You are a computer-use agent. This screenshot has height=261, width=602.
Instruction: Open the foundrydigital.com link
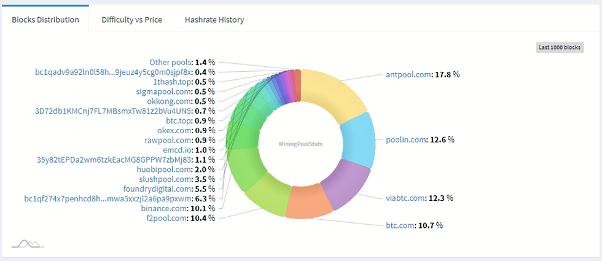click(x=157, y=189)
